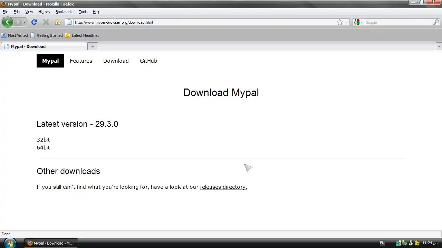Open the Tools menu
442x248 pixels.
pos(83,12)
